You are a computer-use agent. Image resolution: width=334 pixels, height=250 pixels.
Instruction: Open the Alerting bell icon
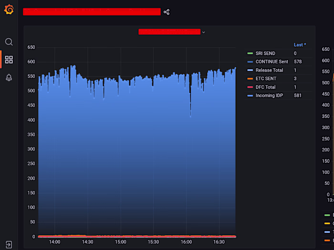[9, 77]
